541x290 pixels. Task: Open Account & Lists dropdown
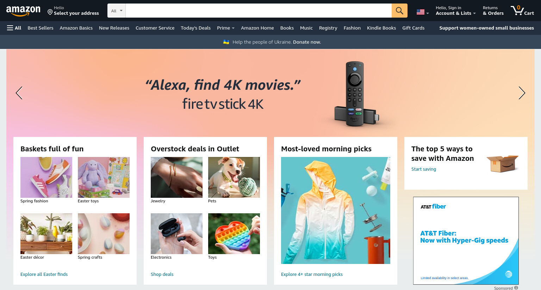[x=456, y=11]
